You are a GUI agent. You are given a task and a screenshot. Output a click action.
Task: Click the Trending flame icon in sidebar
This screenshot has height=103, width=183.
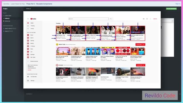(x=28, y=26)
